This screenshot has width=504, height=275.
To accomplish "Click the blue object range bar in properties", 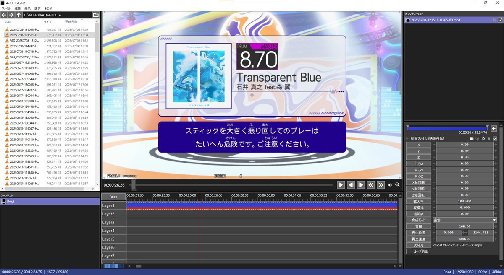I will pos(447,128).
